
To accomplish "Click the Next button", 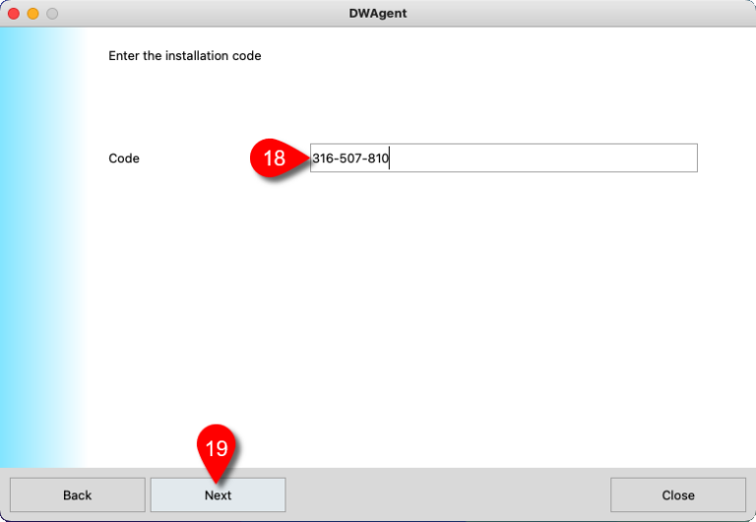I will click(218, 494).
